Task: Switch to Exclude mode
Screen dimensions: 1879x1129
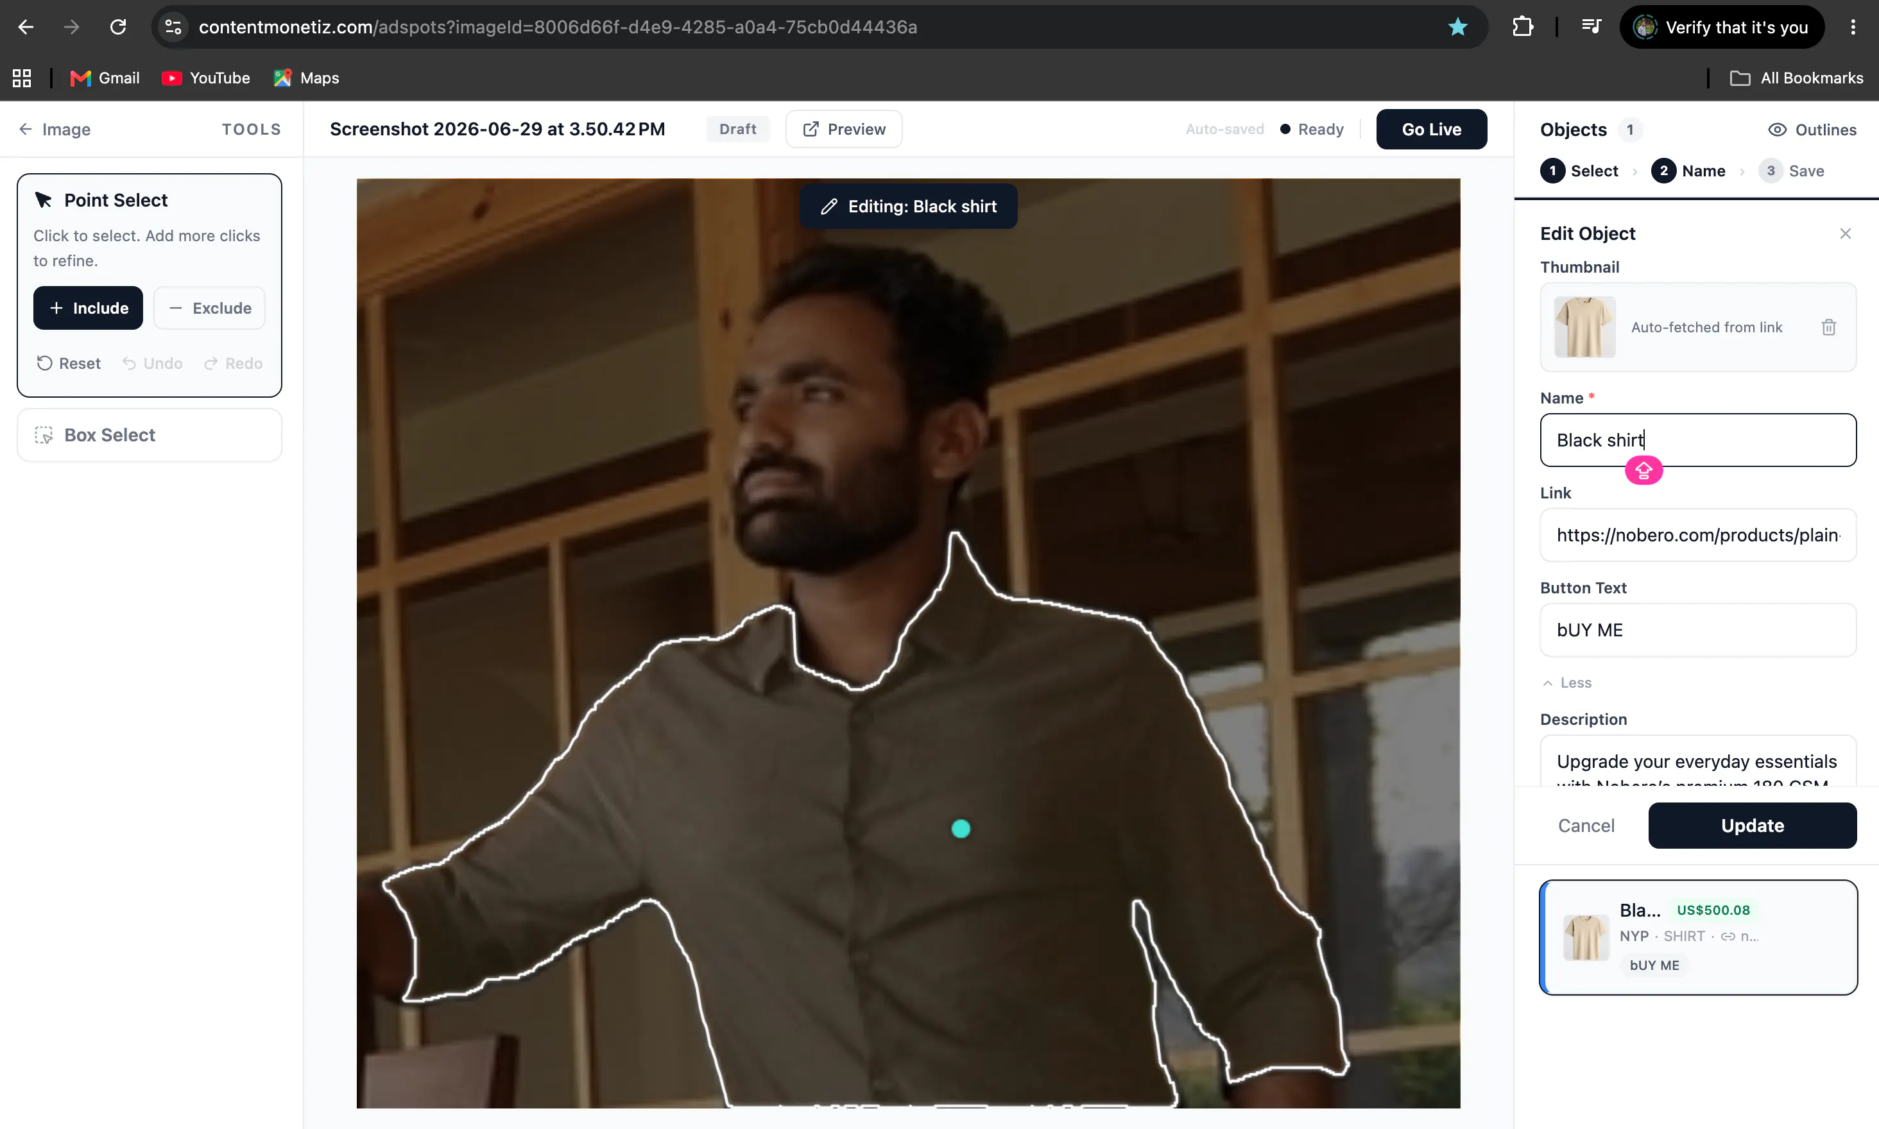Action: (x=209, y=308)
